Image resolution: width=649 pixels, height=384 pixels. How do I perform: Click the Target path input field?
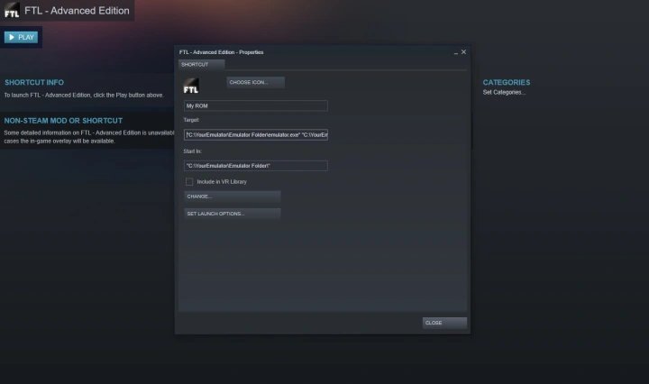[x=255, y=135]
